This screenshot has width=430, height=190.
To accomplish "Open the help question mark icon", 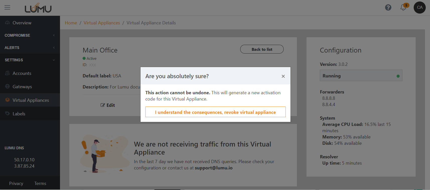I will [x=388, y=8].
